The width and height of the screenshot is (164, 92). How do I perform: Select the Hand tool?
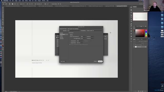3,39
